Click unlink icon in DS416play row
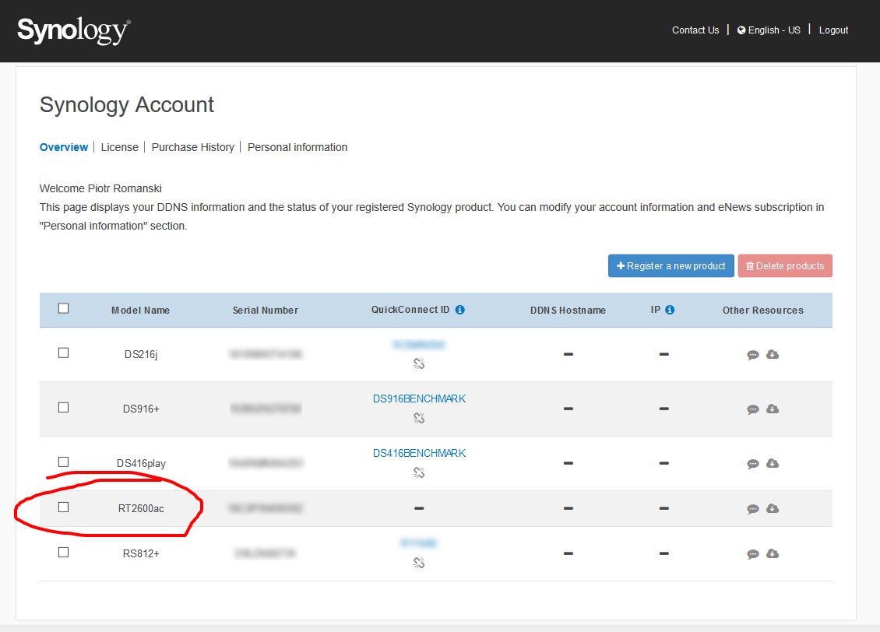880x632 pixels. point(419,472)
